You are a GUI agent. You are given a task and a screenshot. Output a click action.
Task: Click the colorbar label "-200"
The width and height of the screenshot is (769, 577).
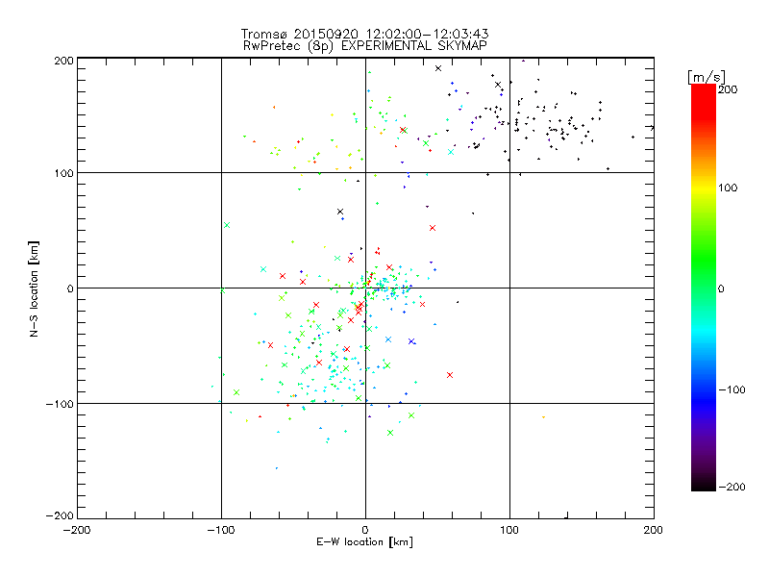(x=732, y=487)
